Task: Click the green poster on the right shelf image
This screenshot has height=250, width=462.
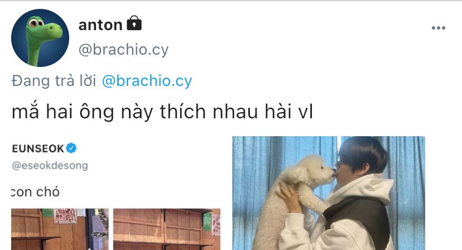Action: 208,222
